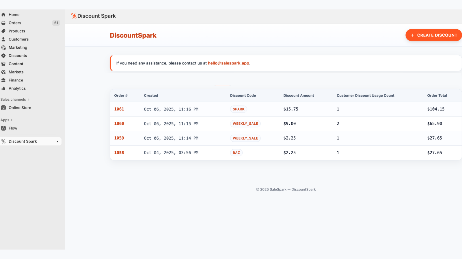Click the $9.00 discount amount

click(290, 123)
